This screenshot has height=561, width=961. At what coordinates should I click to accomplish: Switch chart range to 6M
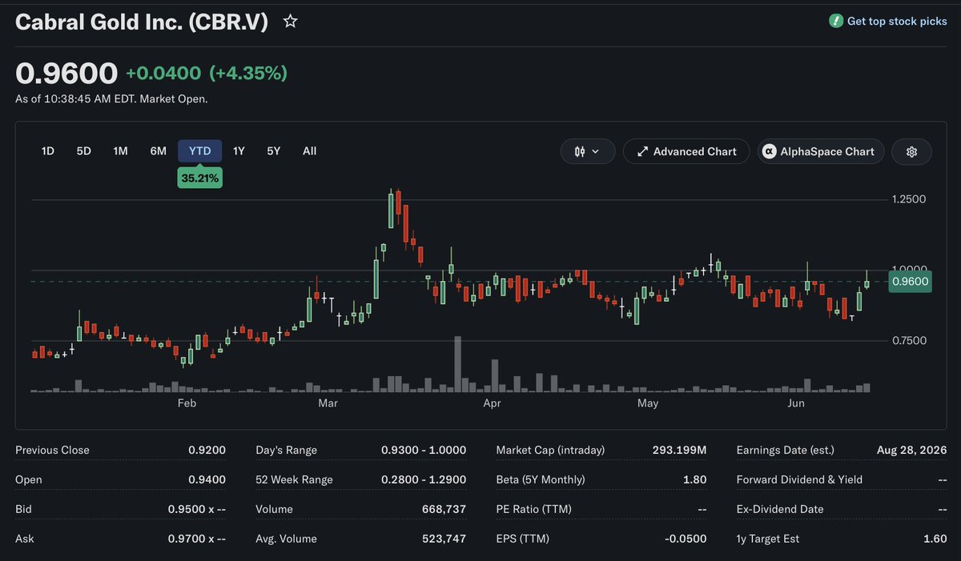tap(159, 150)
